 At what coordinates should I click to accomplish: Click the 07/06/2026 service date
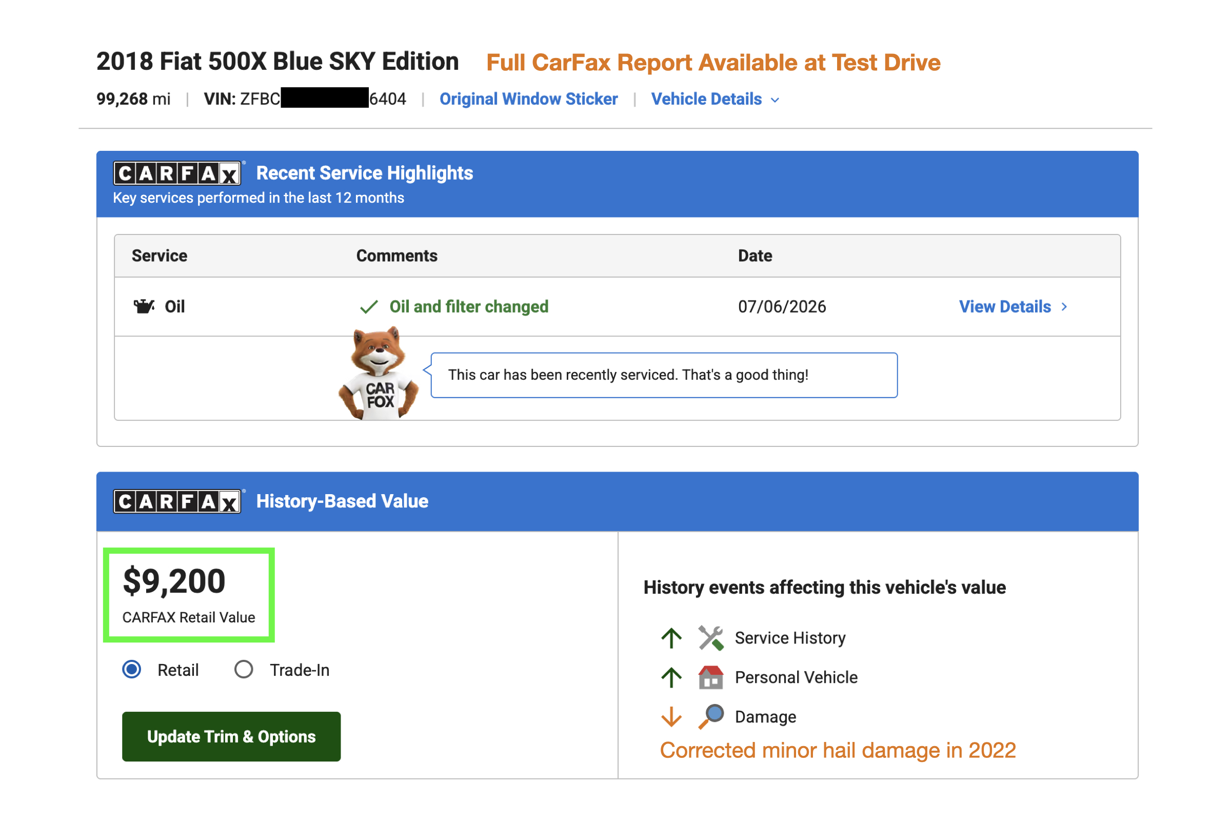(x=782, y=307)
